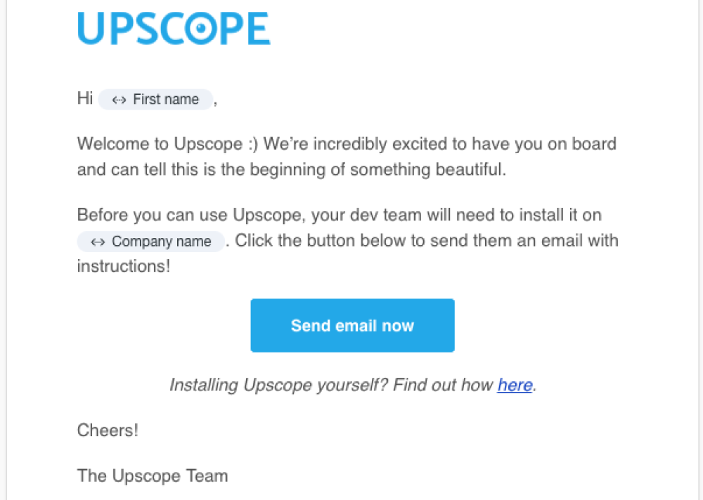Click the 'Cheers!' sign-off line
This screenshot has height=500, width=703.
(108, 430)
